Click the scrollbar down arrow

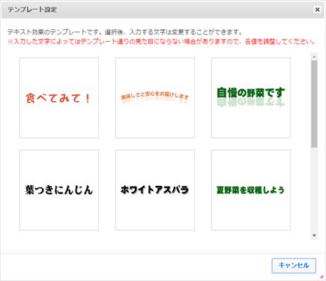pos(314,235)
